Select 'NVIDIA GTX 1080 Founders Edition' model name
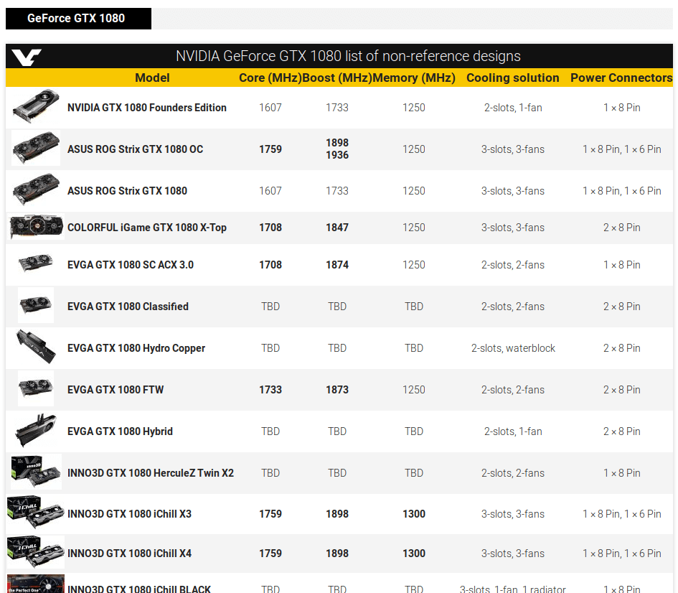Viewport: 678px width, 593px height. click(147, 108)
